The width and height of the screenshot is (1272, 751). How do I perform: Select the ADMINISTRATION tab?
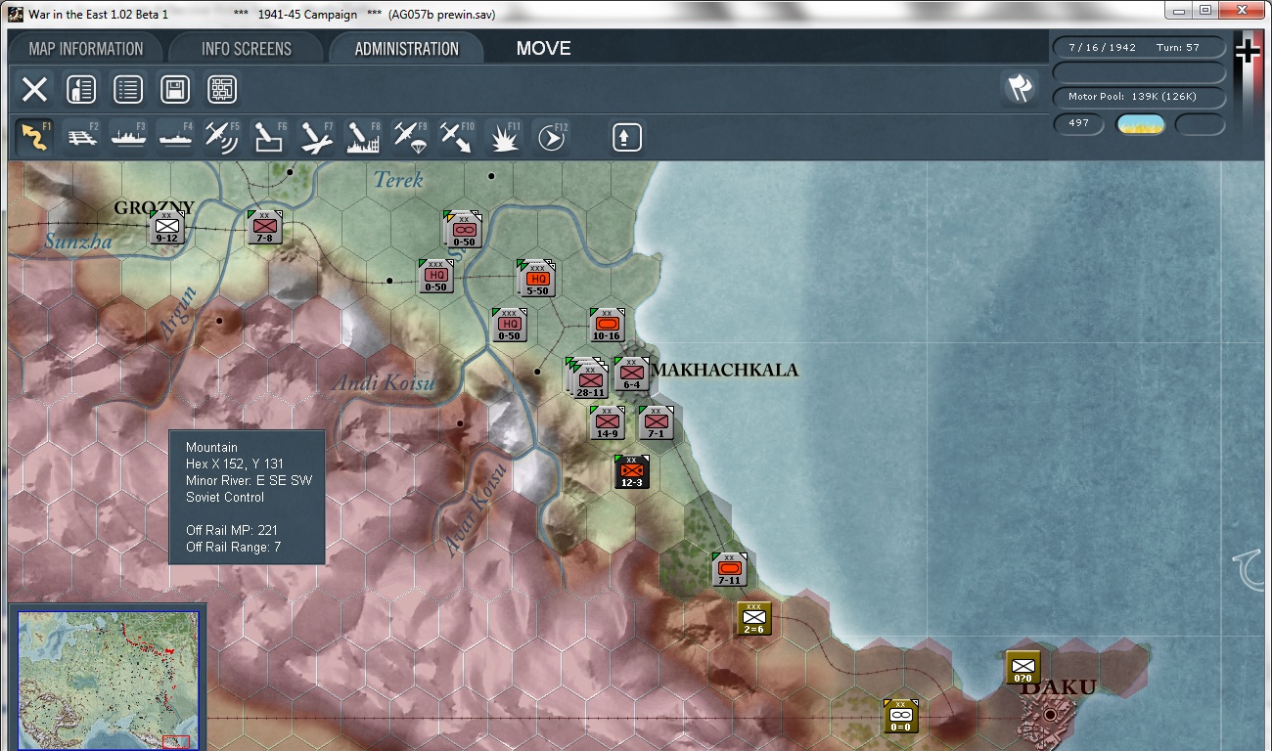pos(407,49)
